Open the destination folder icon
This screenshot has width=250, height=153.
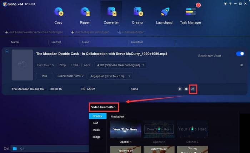pos(15,149)
